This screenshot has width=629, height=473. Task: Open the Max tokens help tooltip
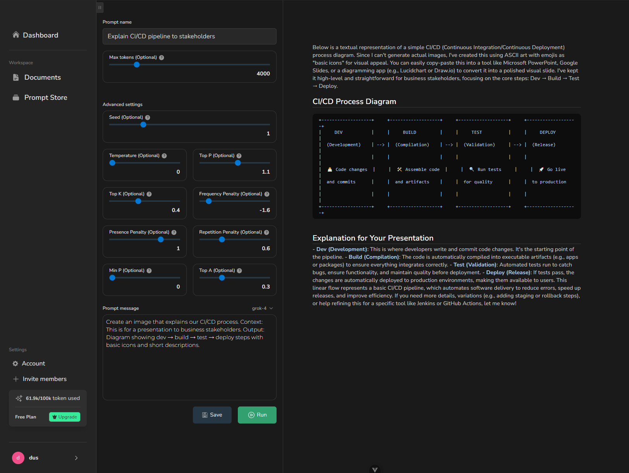pyautogui.click(x=161, y=57)
